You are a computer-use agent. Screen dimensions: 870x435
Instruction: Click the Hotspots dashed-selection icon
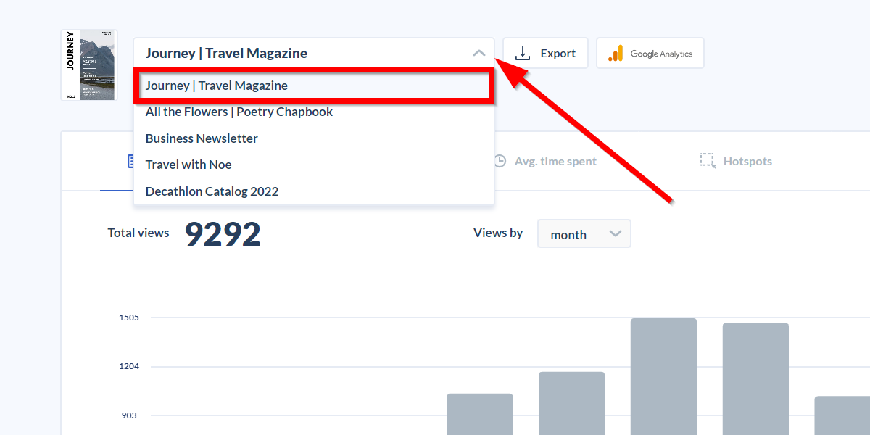tap(708, 161)
